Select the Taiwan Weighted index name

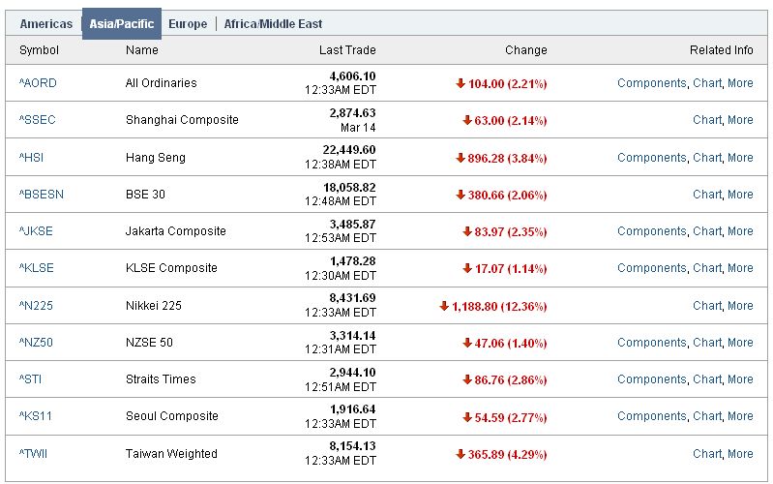pos(171,453)
